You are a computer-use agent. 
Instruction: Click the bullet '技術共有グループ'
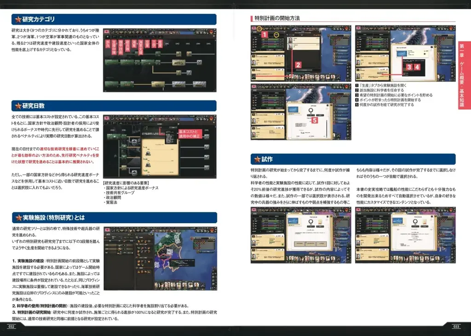pyautogui.click(x=120, y=193)
